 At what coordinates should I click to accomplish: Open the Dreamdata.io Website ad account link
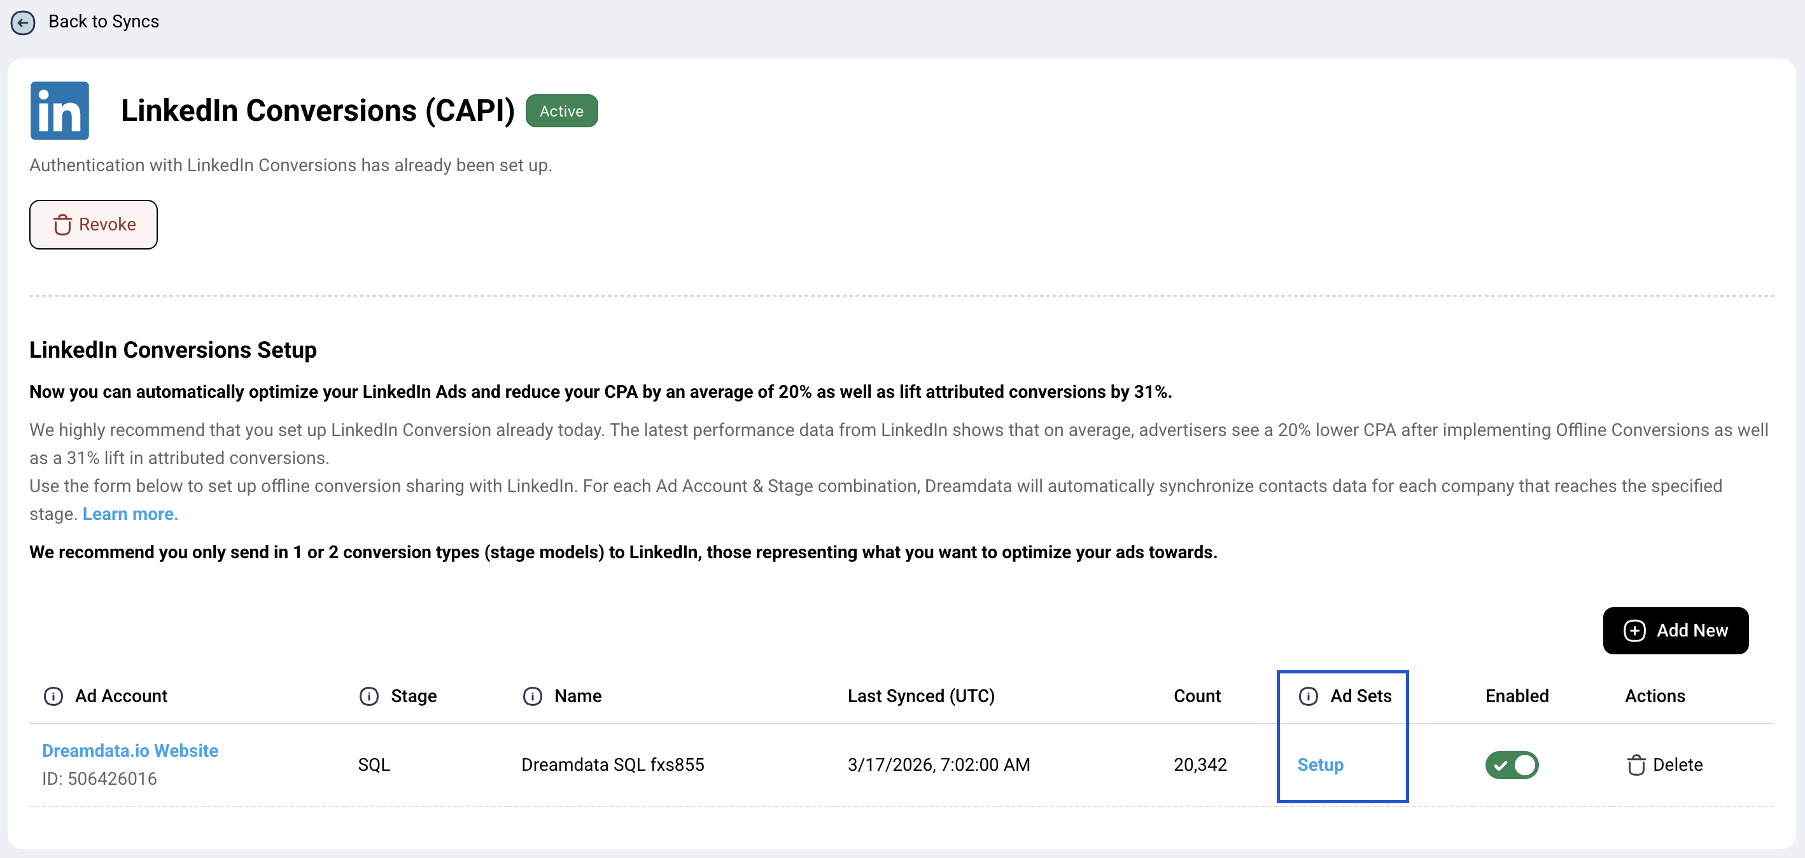(x=130, y=751)
